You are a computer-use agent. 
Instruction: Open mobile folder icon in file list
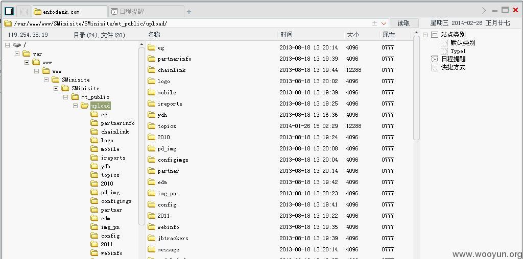tap(152, 92)
